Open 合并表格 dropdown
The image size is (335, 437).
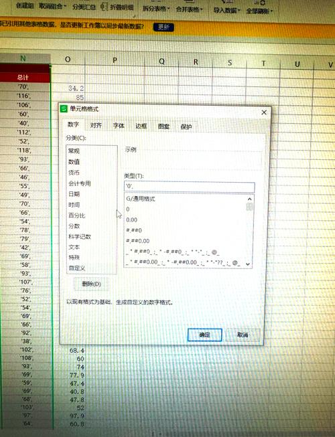click(x=189, y=9)
